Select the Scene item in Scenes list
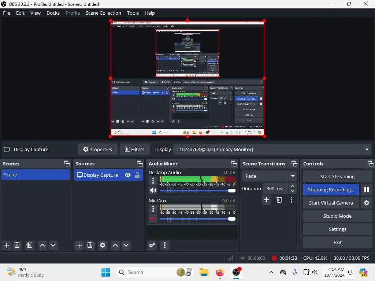This screenshot has height=281, width=375. pyautogui.click(x=36, y=175)
